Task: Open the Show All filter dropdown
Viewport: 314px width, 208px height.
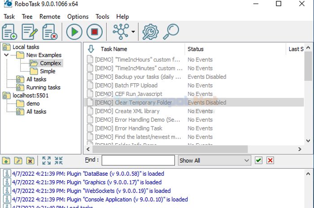Action: [x=214, y=160]
